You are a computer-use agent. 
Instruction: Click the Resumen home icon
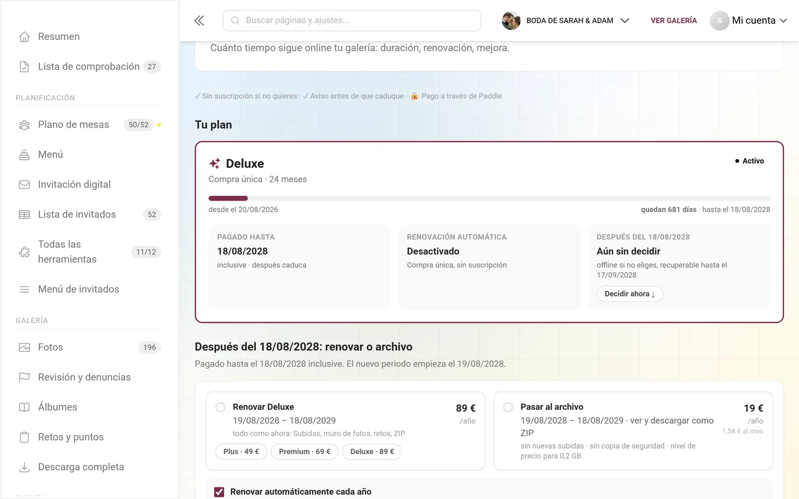coord(24,37)
